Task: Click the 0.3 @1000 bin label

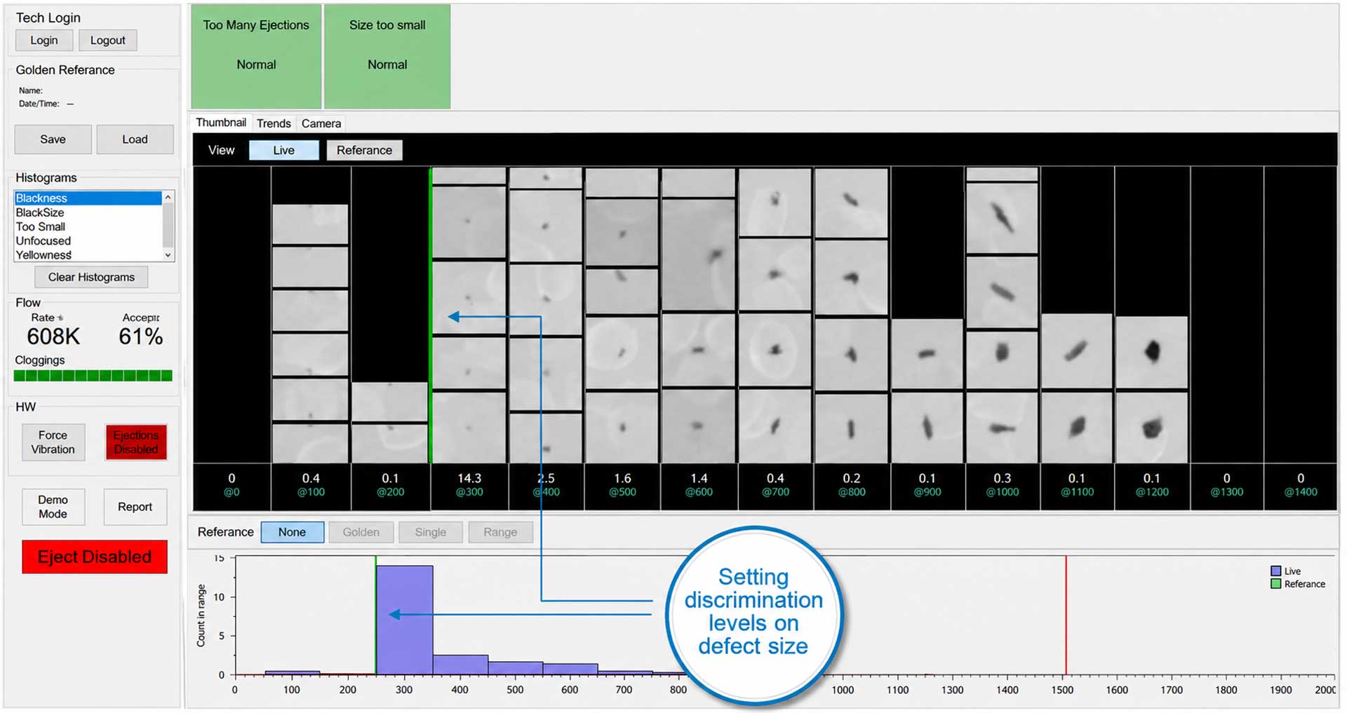Action: coord(1002,484)
